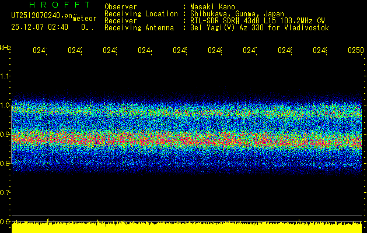Click the 0250 time axis marker
Screen dimensions: 367x233
pos(356,51)
